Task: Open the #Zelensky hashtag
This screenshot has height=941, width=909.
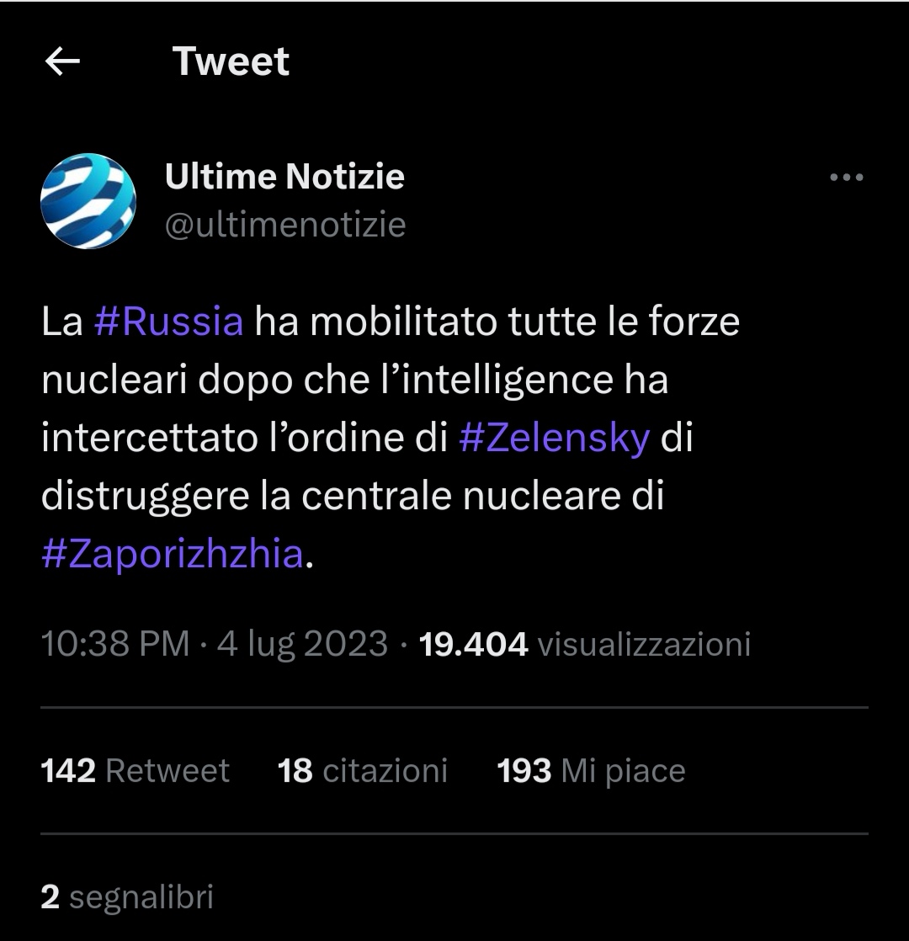Action: (554, 439)
